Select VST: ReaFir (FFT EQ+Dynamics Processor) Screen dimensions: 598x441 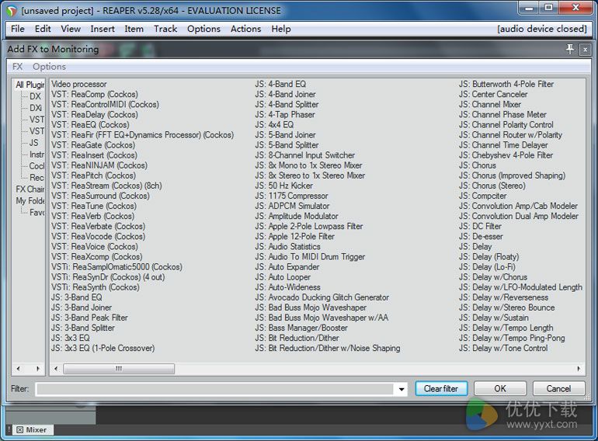click(x=142, y=134)
